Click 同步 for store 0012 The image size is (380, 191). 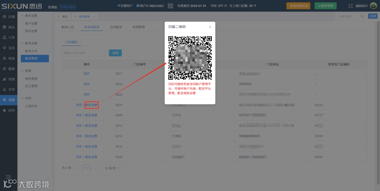tap(79, 125)
